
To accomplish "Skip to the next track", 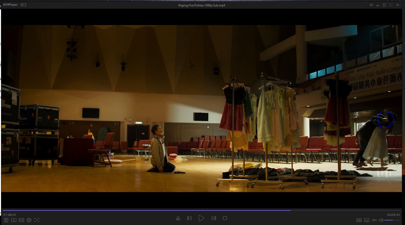I will 214,218.
